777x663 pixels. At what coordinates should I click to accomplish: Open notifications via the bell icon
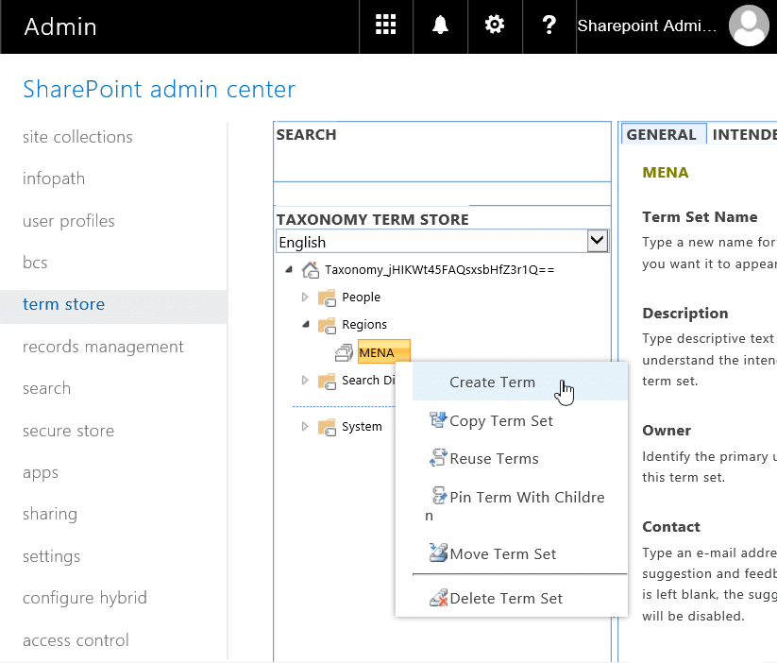coord(440,25)
